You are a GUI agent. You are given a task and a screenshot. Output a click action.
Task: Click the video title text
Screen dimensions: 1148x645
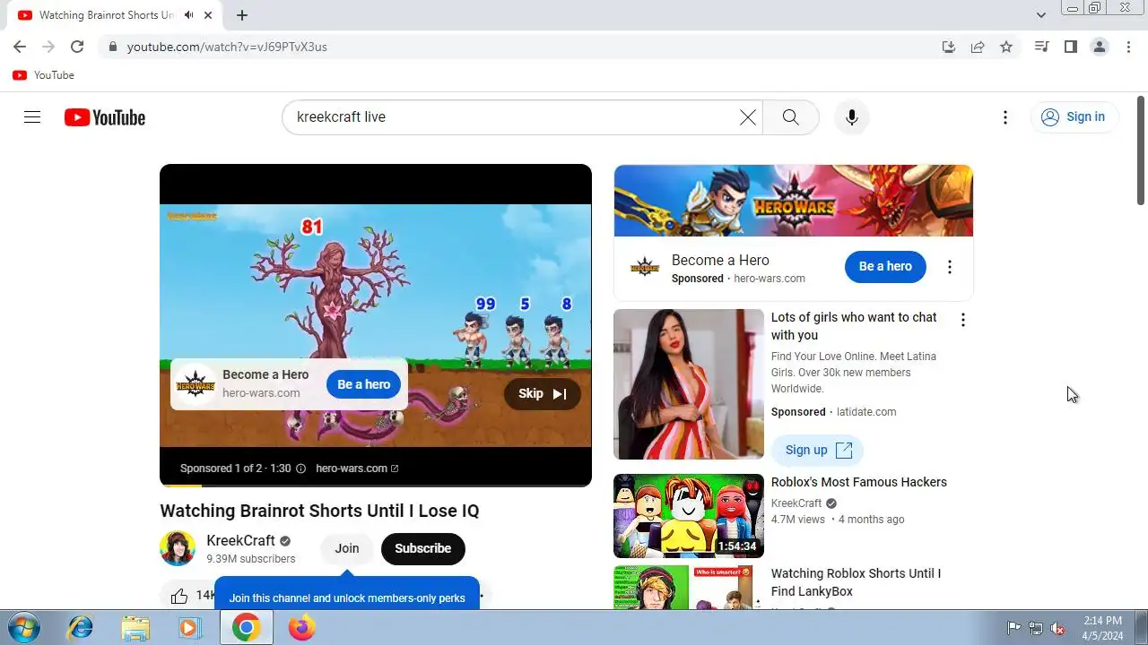tap(319, 511)
